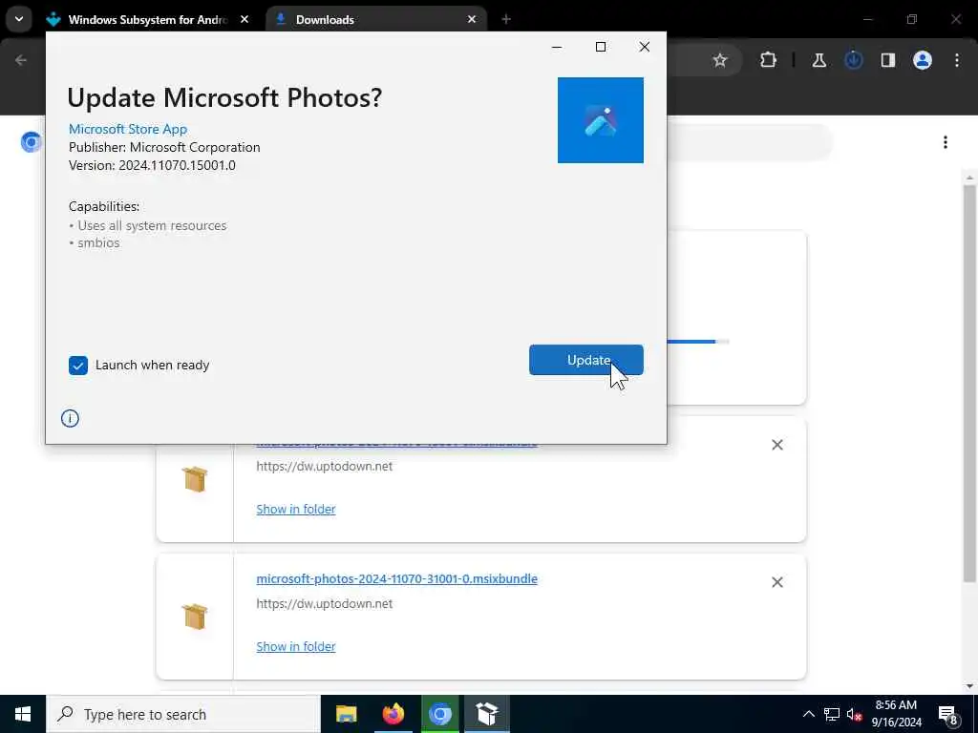Open the Chrome three-dot menu
Screen dimensions: 978x733
coord(957,60)
